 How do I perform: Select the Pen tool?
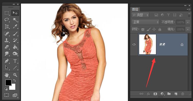(x=7, y=61)
